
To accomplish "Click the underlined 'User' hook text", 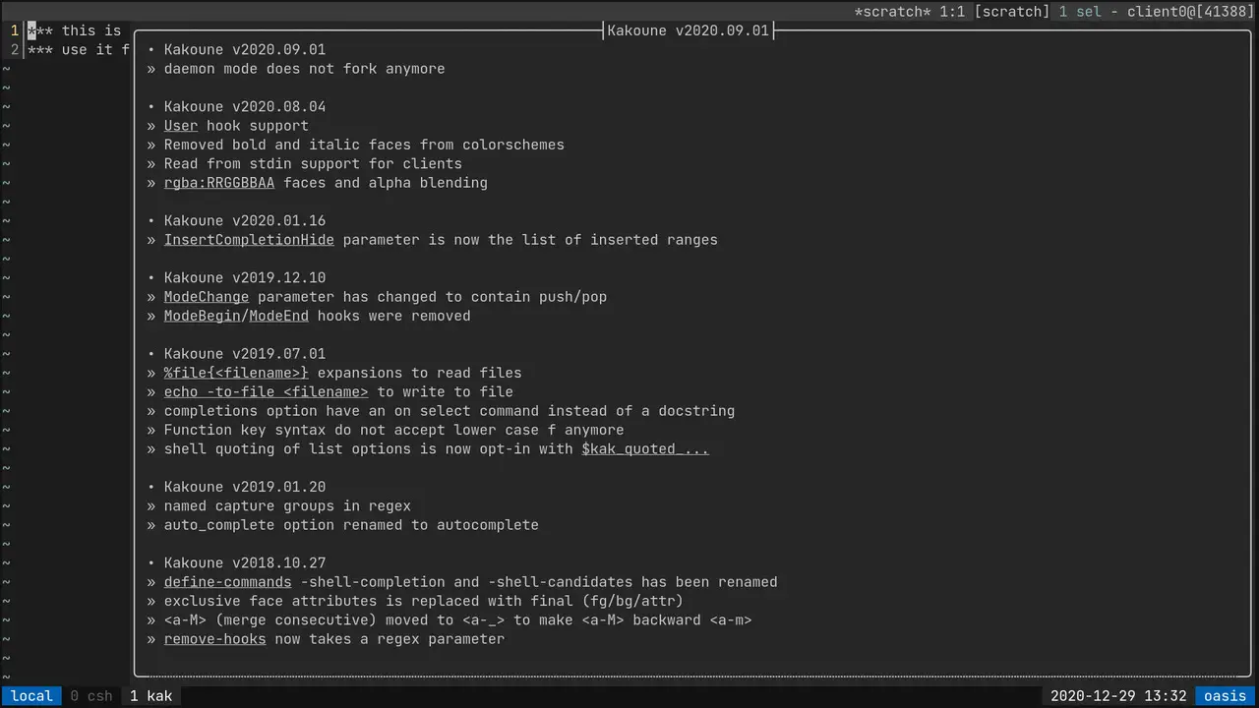I will coord(181,126).
